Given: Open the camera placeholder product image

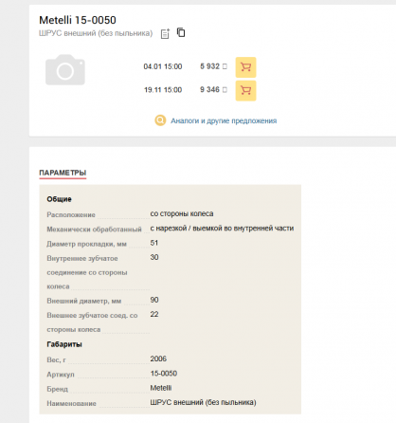Looking at the screenshot, I should click(x=65, y=70).
